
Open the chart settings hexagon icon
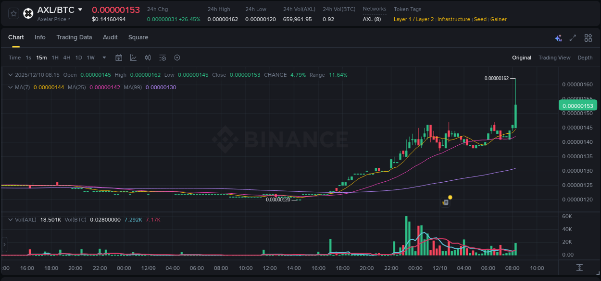click(x=177, y=58)
